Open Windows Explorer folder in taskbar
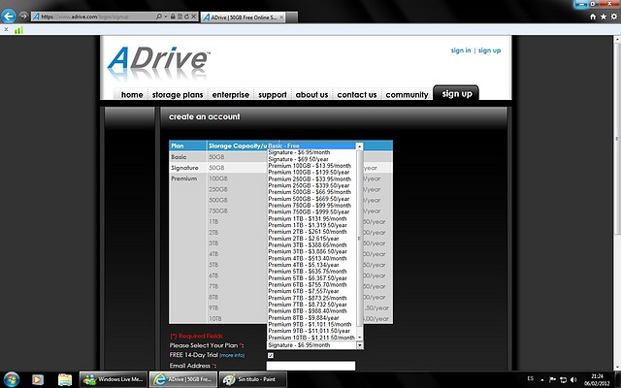The image size is (621, 388). point(65,379)
